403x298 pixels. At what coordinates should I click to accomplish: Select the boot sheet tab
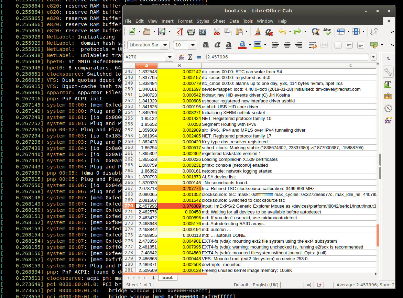tap(167, 278)
